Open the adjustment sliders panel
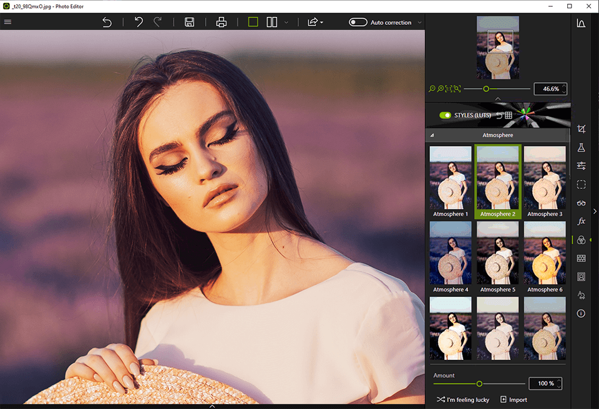Screen dimensions: 599x409 click(x=581, y=166)
